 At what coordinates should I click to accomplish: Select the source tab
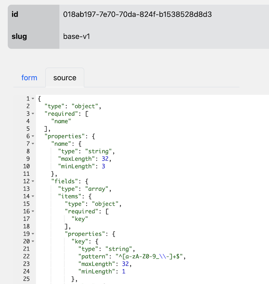[x=65, y=78]
